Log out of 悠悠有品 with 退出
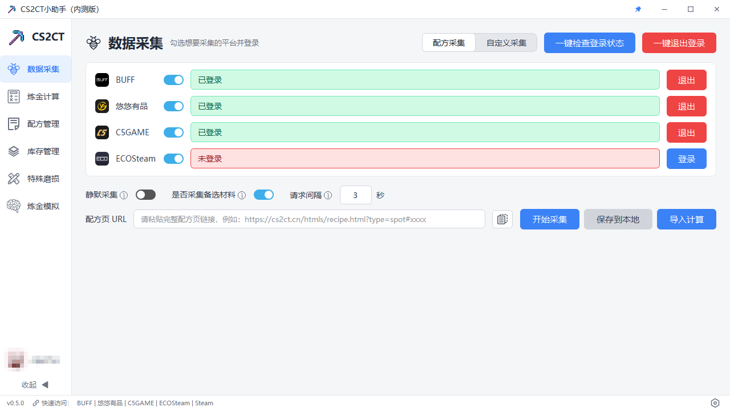Viewport: 730px width, 411px height. click(687, 106)
